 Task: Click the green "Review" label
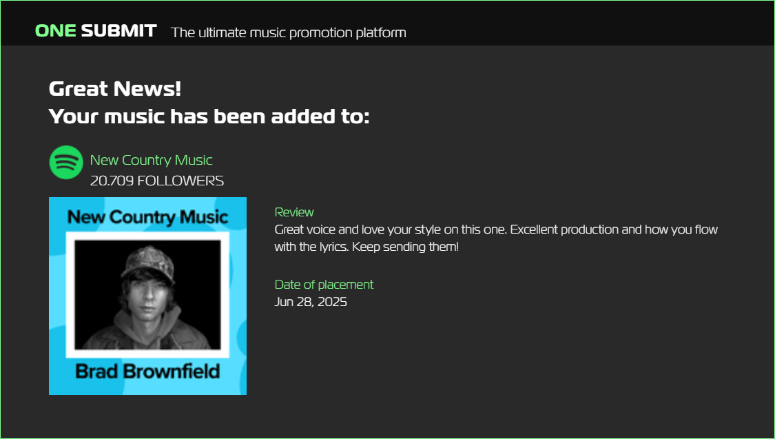pos(294,212)
